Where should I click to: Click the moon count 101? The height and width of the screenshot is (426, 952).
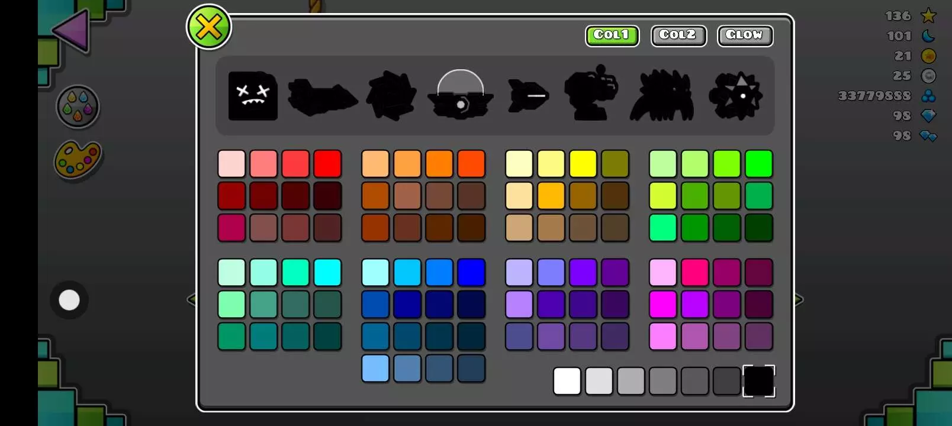click(899, 36)
